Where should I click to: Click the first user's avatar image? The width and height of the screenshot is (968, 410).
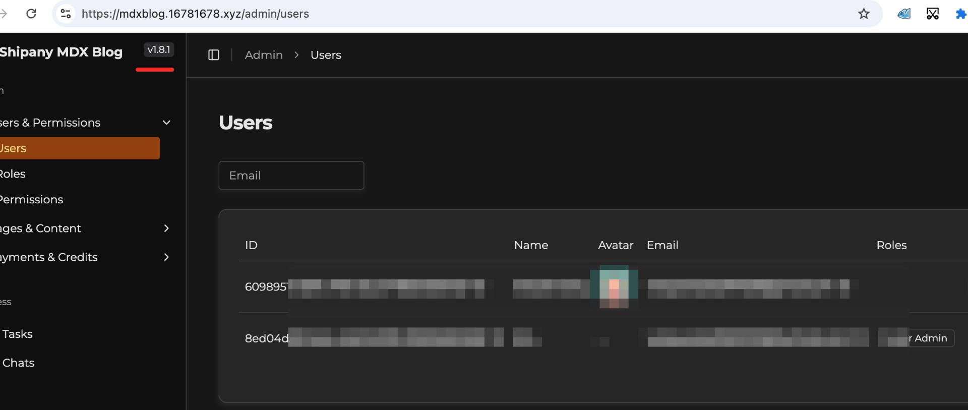point(614,286)
